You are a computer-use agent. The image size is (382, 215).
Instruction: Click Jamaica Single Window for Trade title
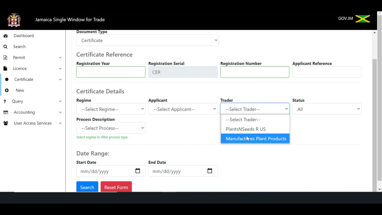click(x=70, y=19)
